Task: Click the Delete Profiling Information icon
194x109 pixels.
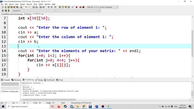Action: point(83,7)
